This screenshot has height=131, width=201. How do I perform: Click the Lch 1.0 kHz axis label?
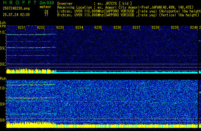[x=3, y=32]
